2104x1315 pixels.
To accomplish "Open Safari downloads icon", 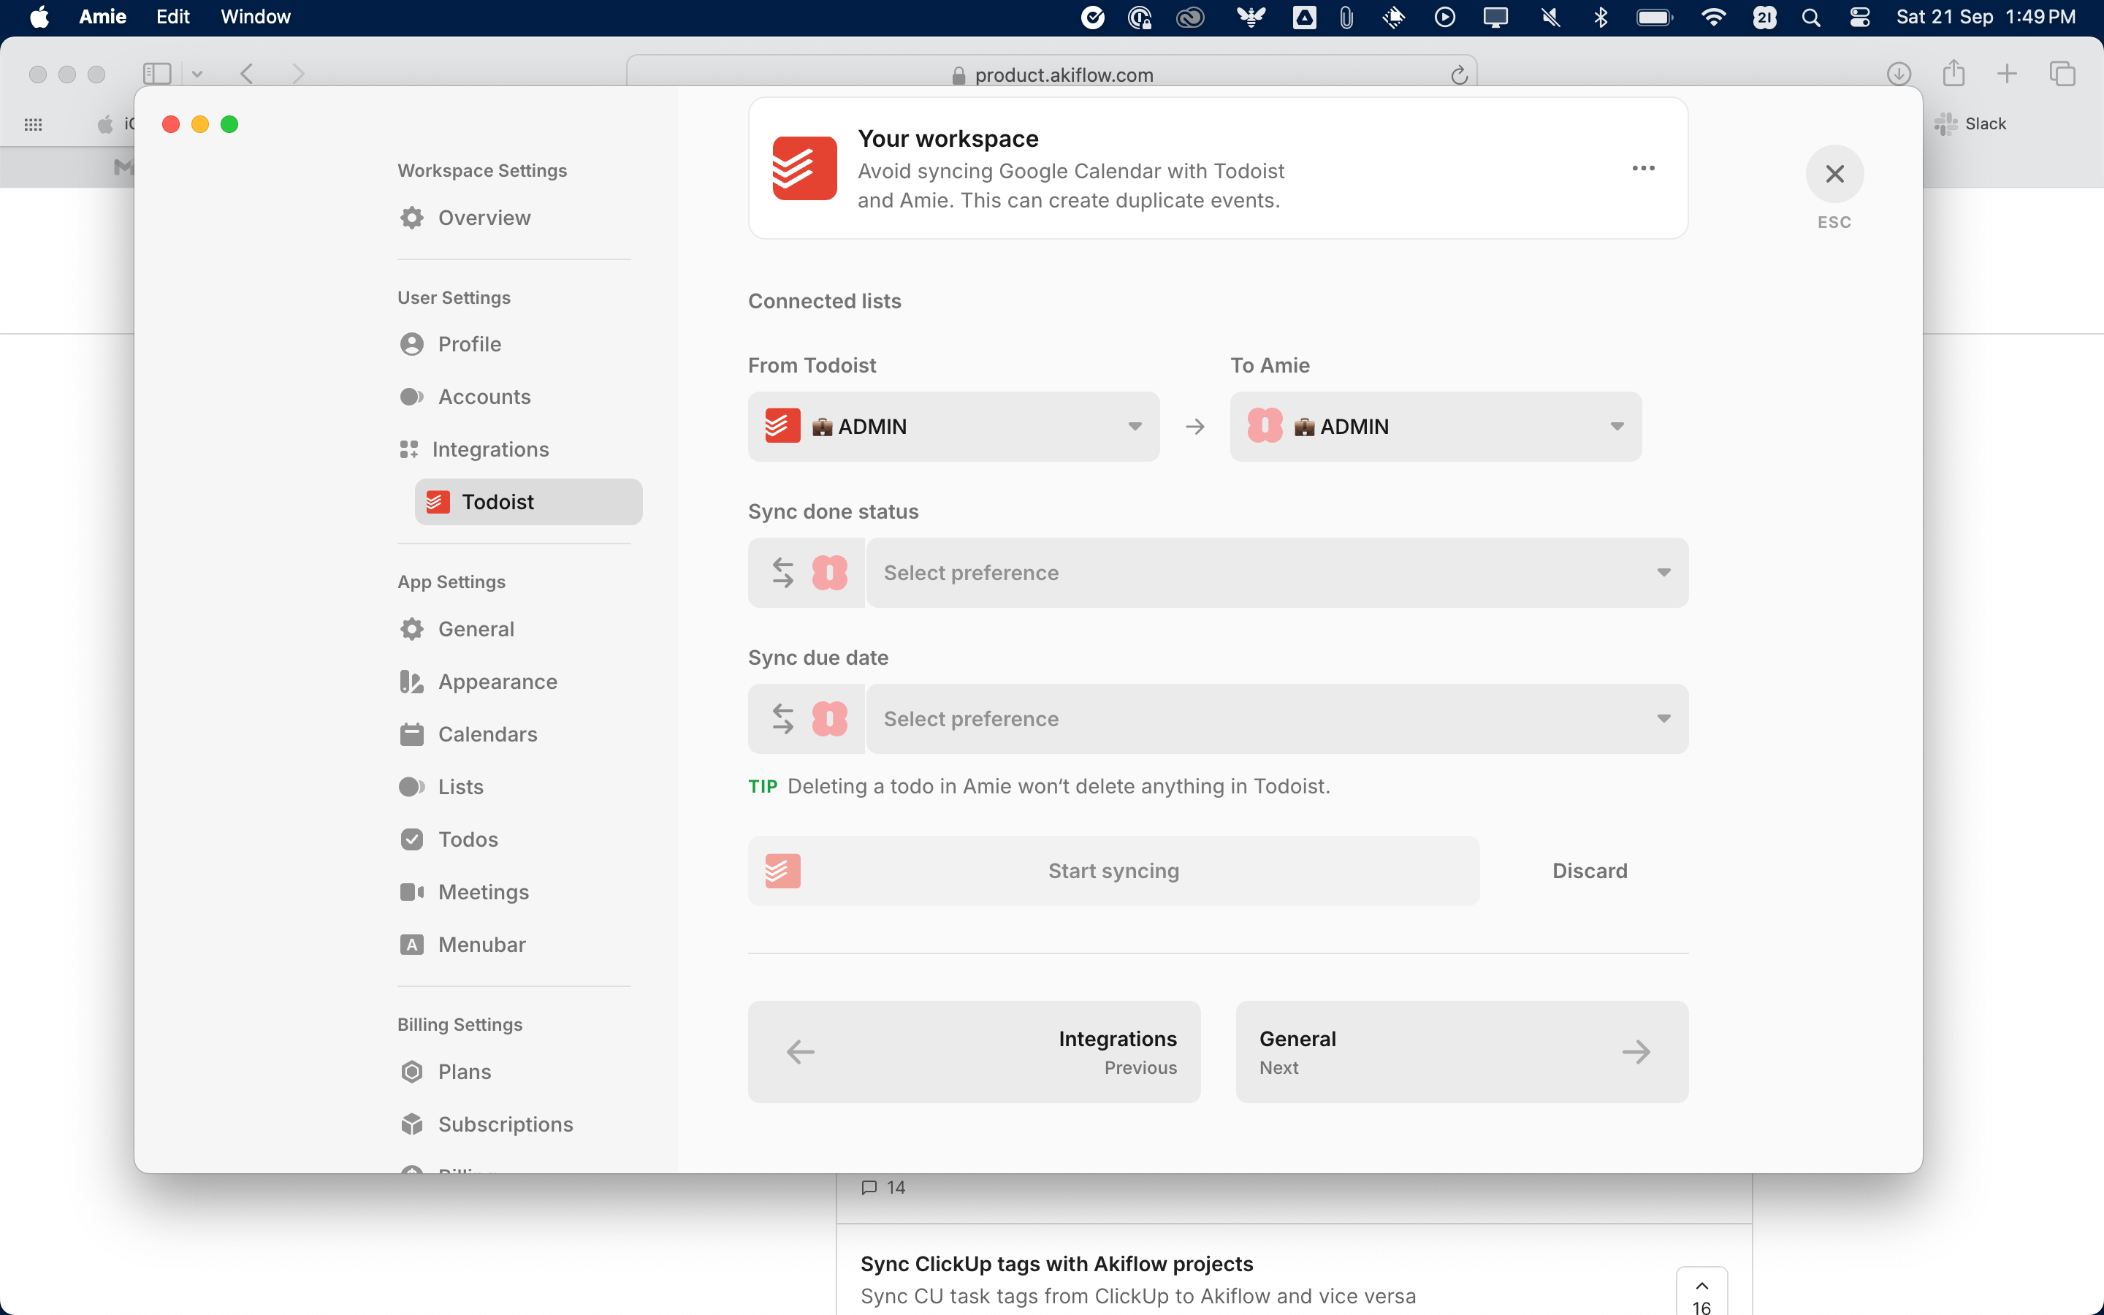I will 1899,74.
